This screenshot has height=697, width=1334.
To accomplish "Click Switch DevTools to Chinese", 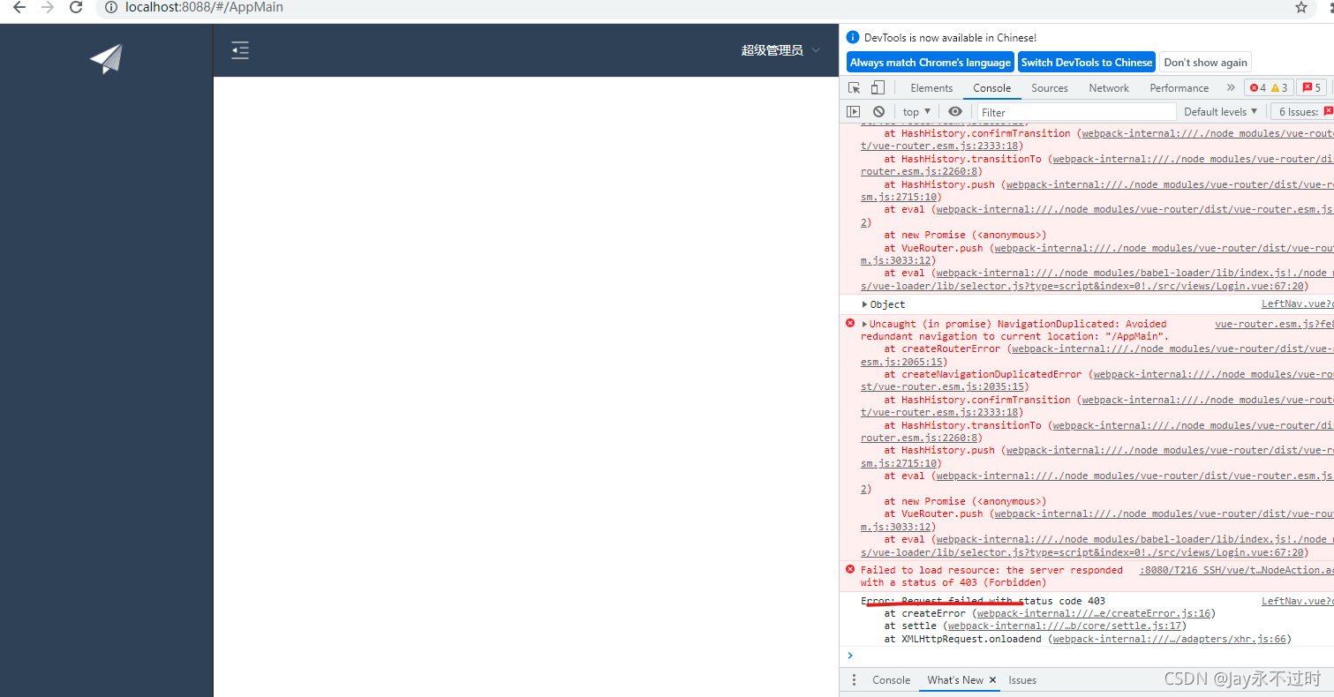I will click(x=1087, y=63).
